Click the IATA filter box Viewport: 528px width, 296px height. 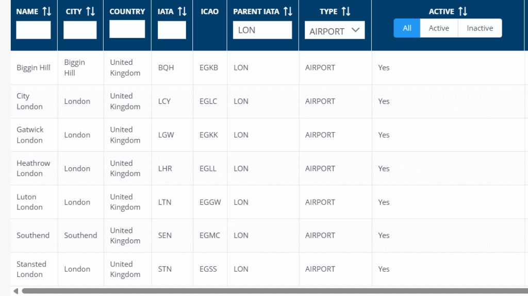(x=172, y=30)
